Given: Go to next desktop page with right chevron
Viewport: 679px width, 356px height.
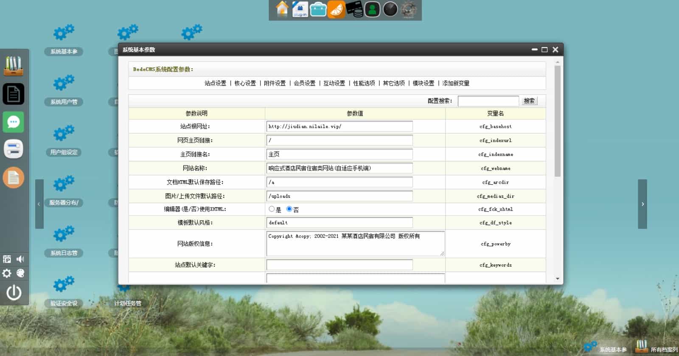Looking at the screenshot, I should point(643,204).
